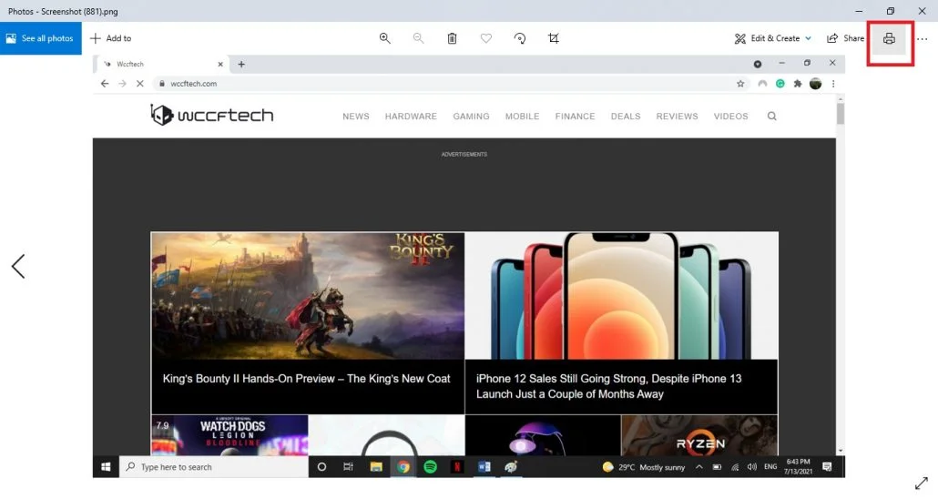Click iPhone 12 Sales Still Going Strong headline
This screenshot has height=499, width=938.
point(608,386)
